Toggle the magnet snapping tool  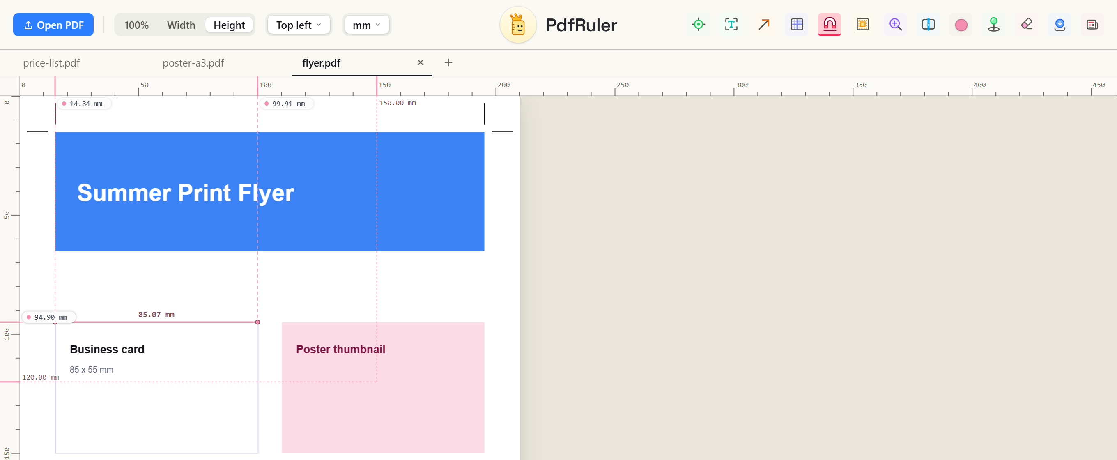tap(830, 25)
